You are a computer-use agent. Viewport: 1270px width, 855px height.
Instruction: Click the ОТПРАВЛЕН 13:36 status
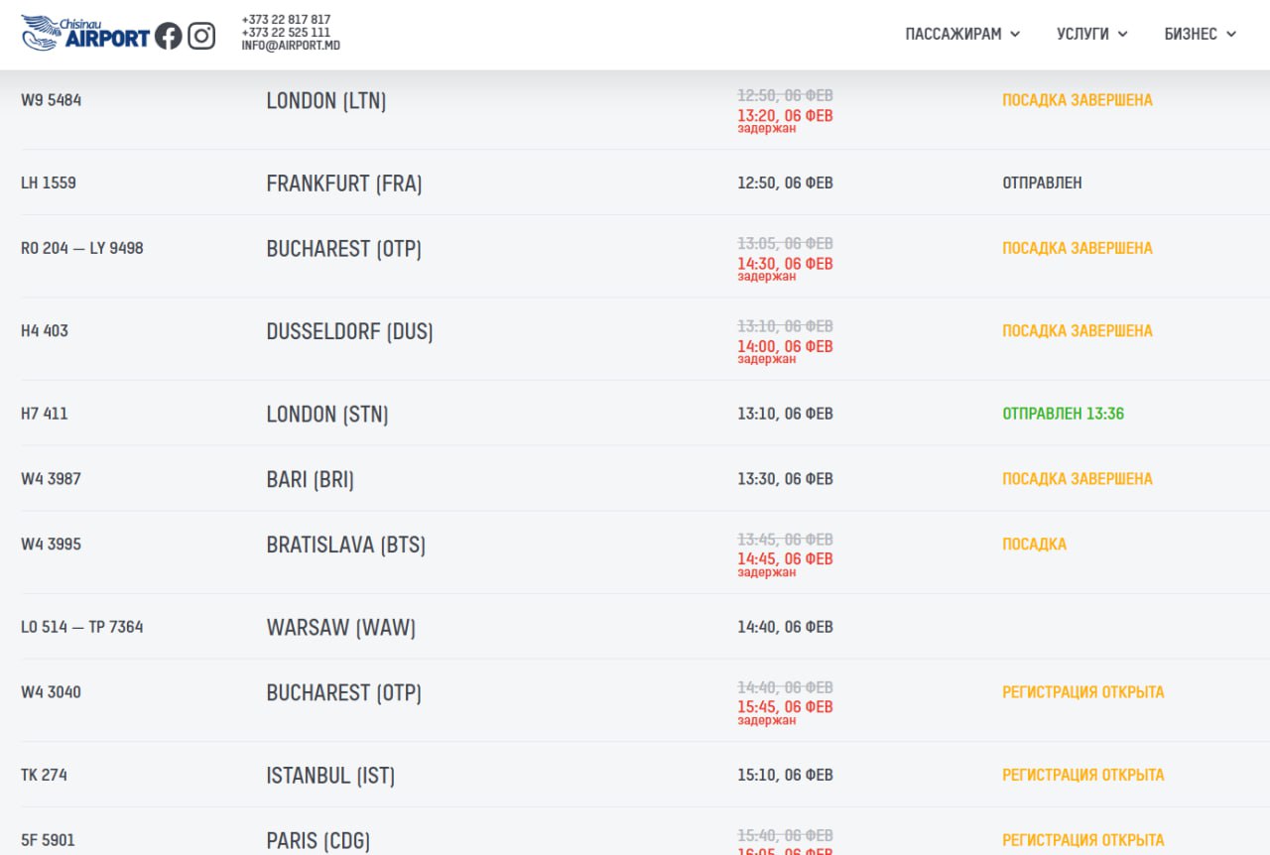1063,414
